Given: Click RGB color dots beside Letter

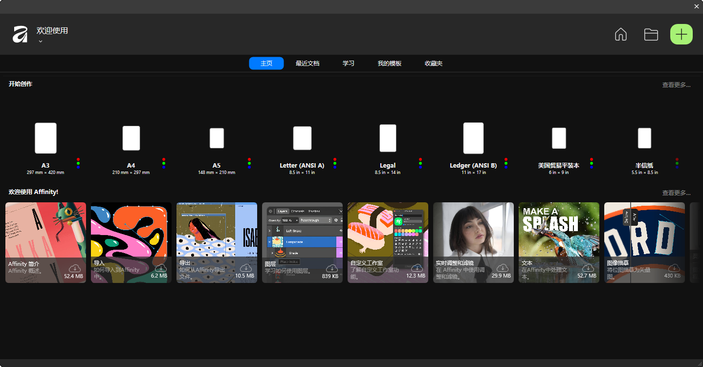Looking at the screenshot, I should [x=335, y=163].
